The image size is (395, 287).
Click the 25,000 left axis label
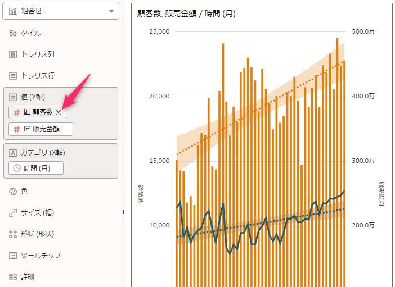(x=159, y=31)
